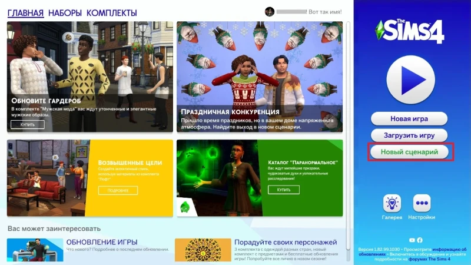
Task: Open the Facebook icon in the sidebar
Action: 420,240
